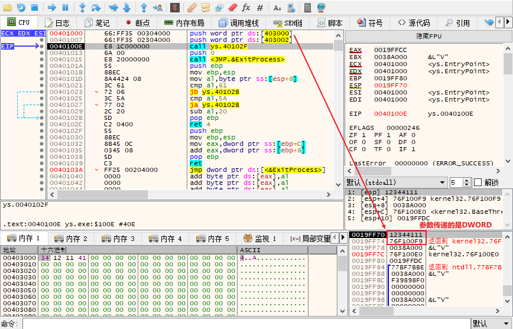513x329 pixels.
Task: Click right arrow of memory tab scroller
Action: tap(343, 237)
